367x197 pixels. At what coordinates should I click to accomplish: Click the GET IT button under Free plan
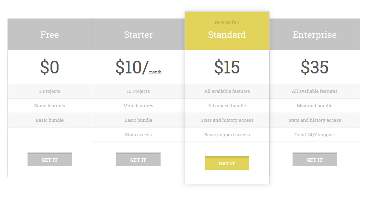tap(50, 160)
